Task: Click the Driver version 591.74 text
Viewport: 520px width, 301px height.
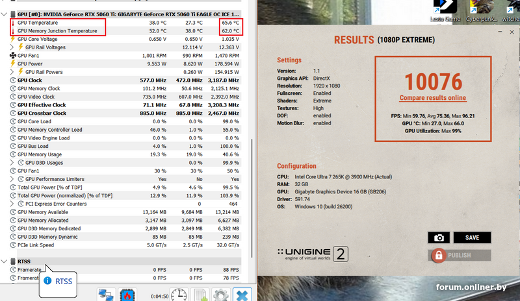Action: tap(302, 199)
